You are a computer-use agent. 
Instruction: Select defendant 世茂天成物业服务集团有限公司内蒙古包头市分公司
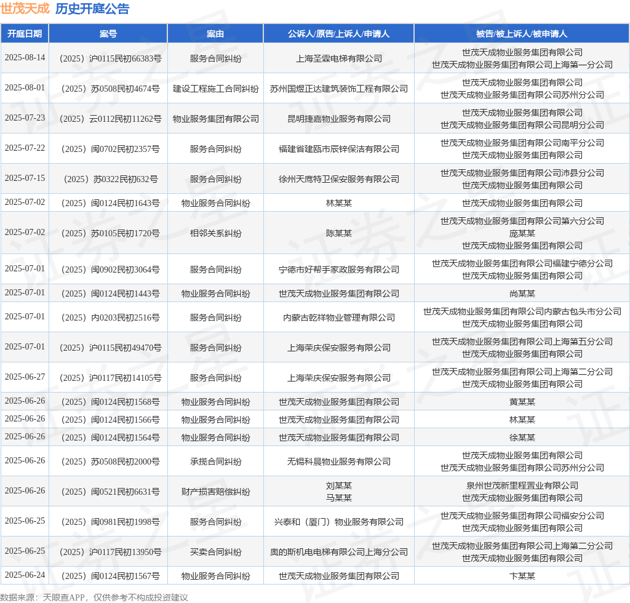tap(522, 312)
